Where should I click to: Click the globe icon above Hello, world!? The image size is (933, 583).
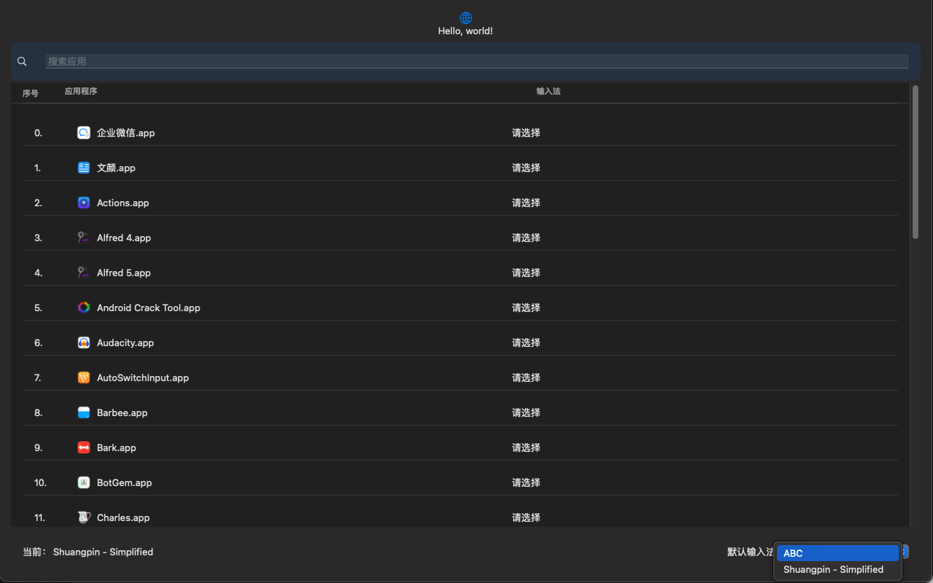466,18
